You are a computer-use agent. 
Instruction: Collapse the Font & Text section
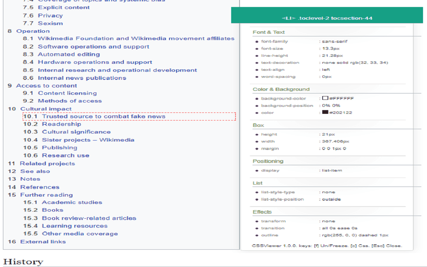point(268,32)
